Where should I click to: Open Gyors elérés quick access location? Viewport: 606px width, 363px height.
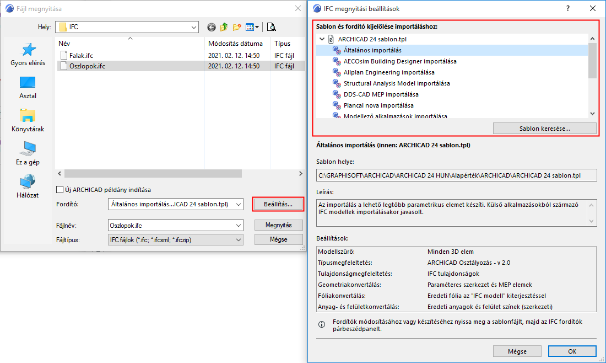28,55
